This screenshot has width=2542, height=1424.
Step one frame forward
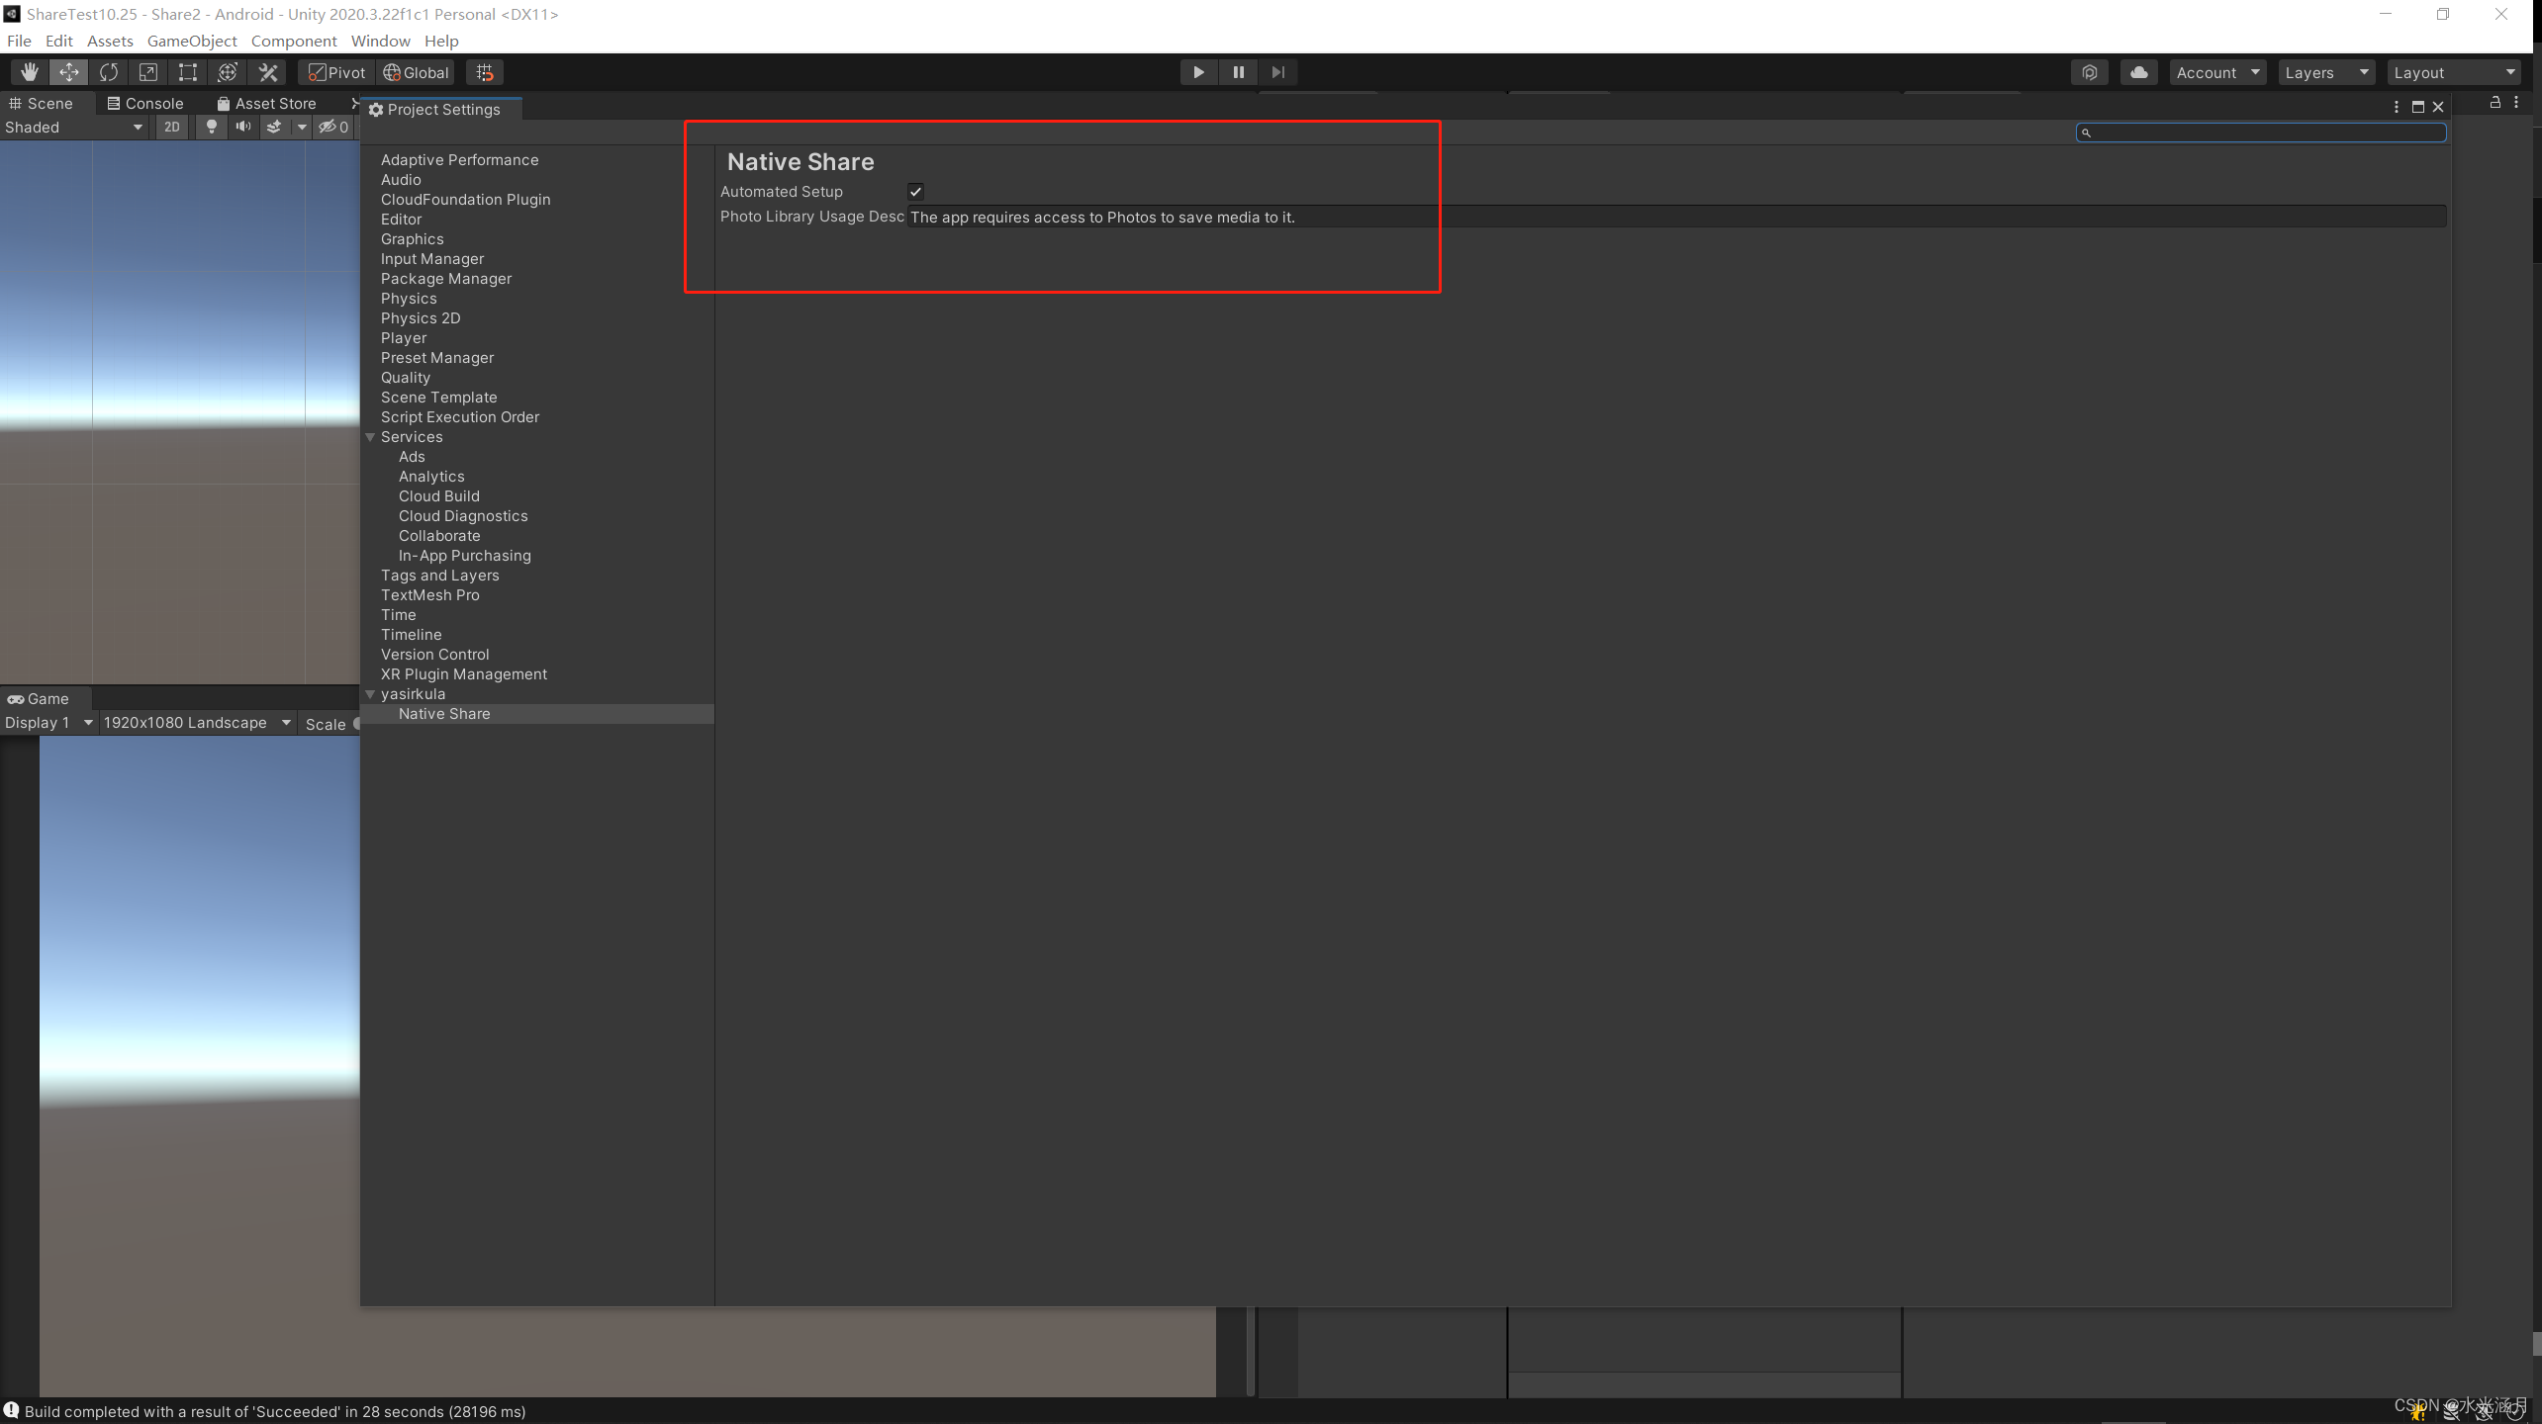pyautogui.click(x=1277, y=72)
